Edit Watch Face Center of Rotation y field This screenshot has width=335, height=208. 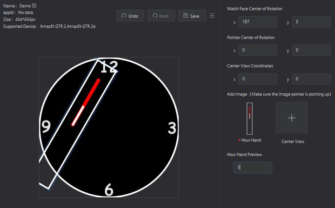311,22
